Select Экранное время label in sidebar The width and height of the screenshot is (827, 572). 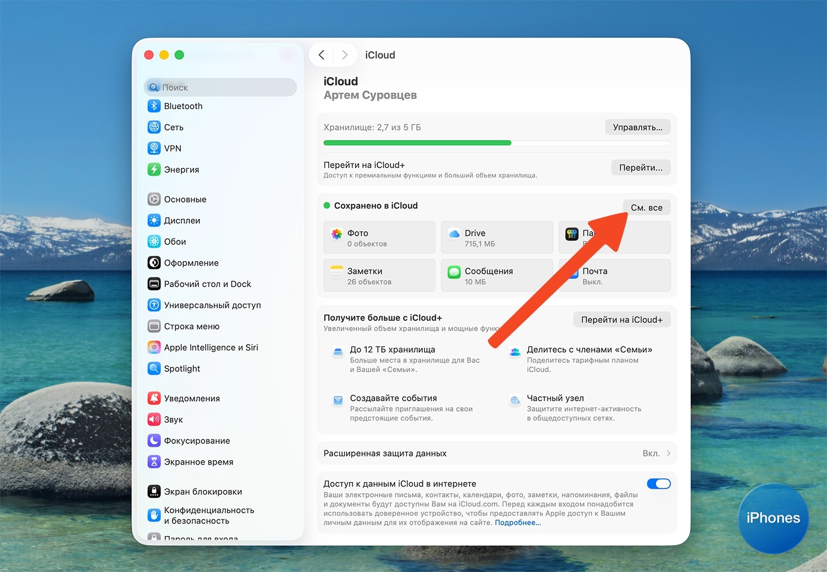(x=198, y=462)
